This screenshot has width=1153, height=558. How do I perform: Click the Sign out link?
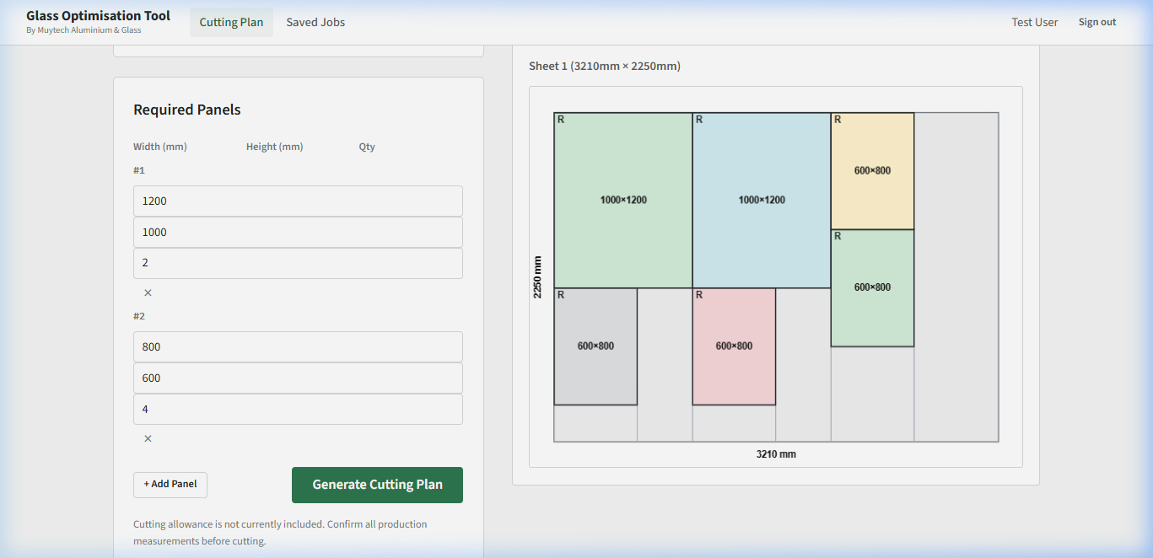pyautogui.click(x=1096, y=22)
